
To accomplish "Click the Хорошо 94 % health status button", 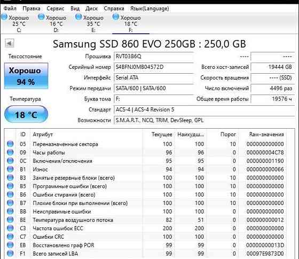I will point(26,76).
